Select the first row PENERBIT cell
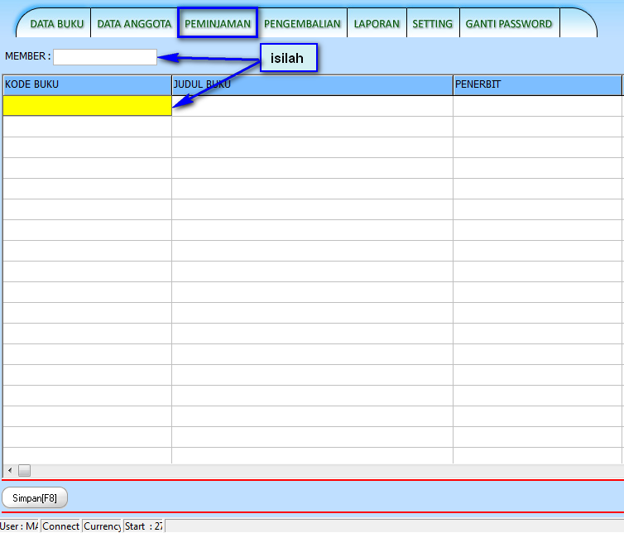624x533 pixels. [x=536, y=106]
